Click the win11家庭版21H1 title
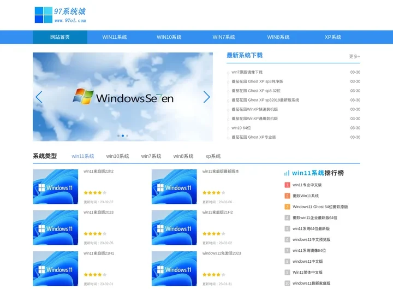The image size is (393, 295). pos(99,253)
